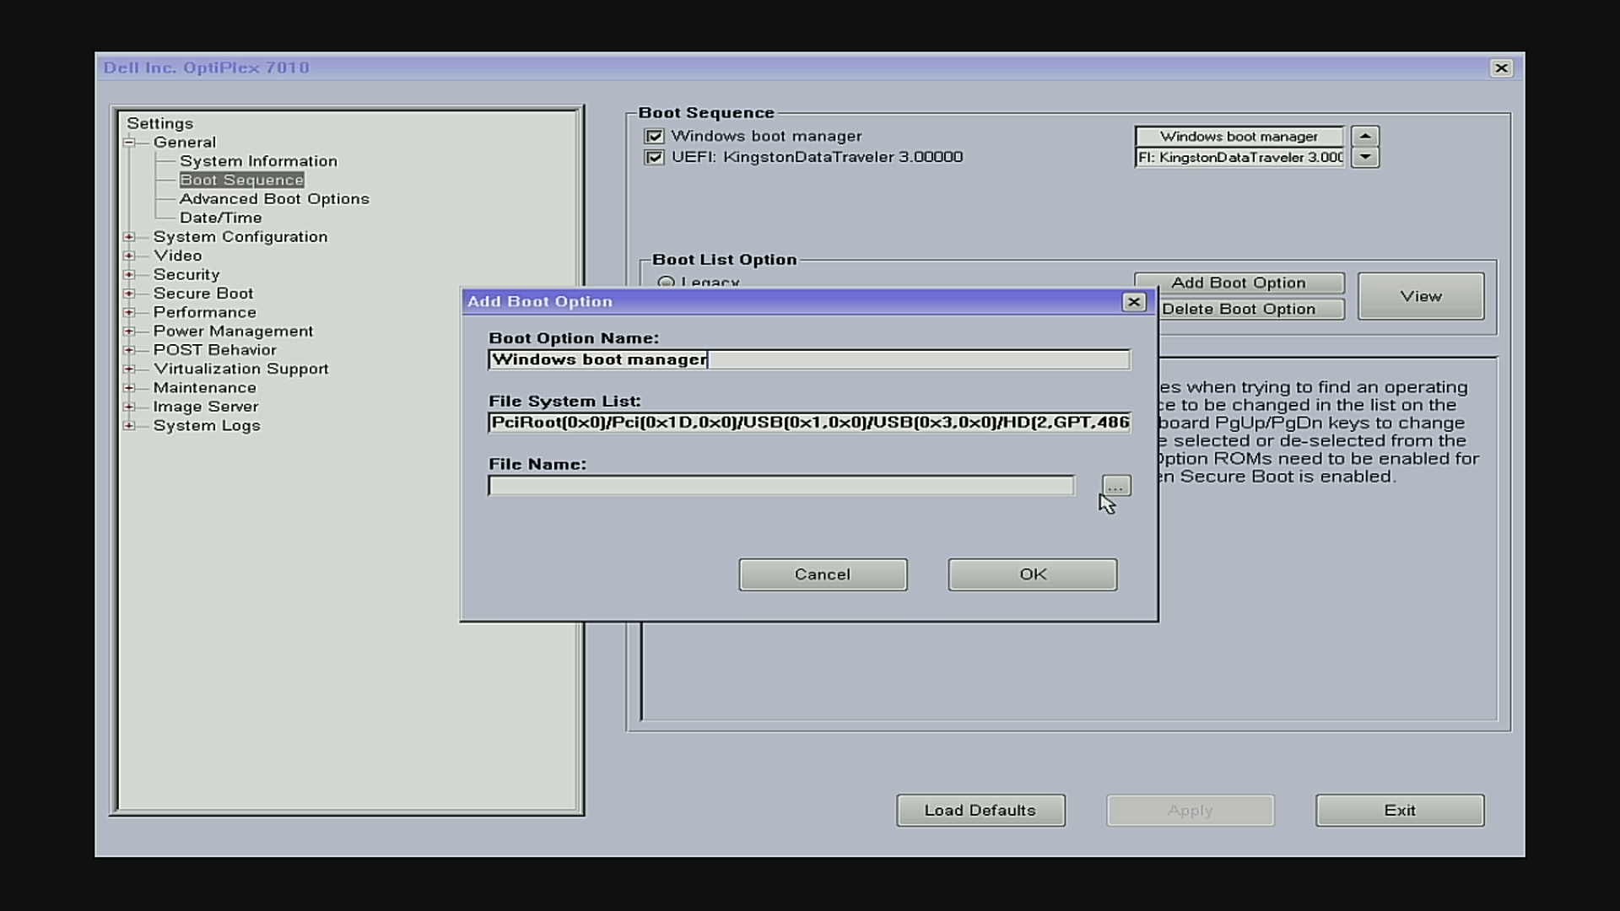Select KingstonDataTraveler entry in order list
Image resolution: width=1620 pixels, height=911 pixels.
click(1239, 158)
